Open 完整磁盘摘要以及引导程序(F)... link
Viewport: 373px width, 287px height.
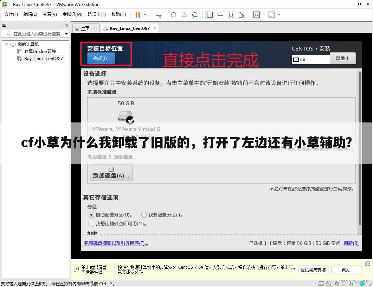coord(116,243)
